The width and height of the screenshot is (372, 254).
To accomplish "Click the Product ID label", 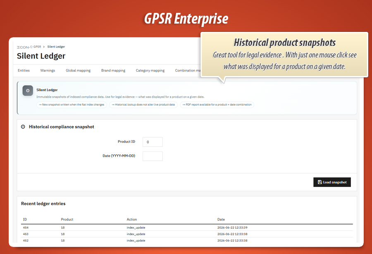I will pos(126,141).
